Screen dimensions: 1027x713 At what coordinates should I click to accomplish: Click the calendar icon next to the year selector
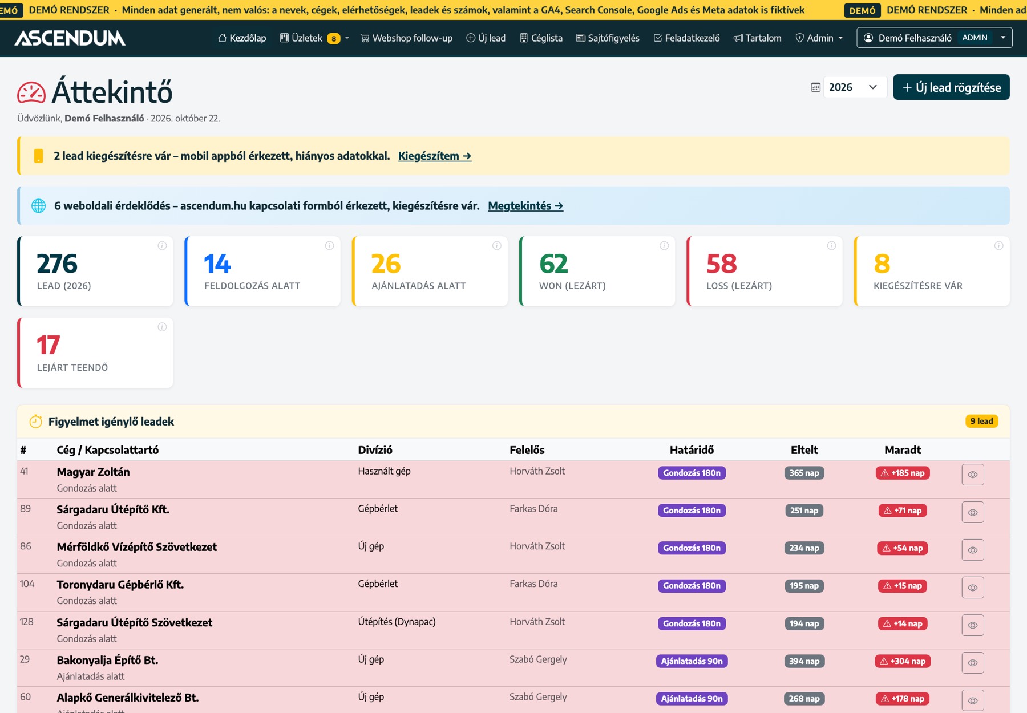click(816, 87)
